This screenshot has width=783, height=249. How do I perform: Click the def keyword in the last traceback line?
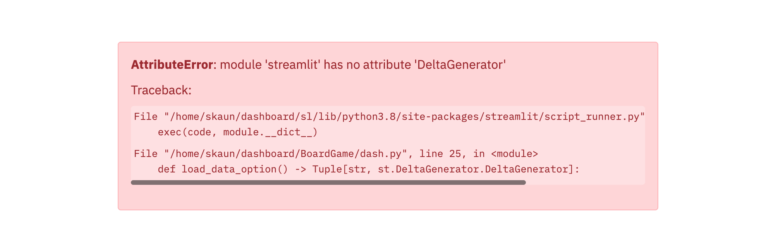(x=167, y=169)
